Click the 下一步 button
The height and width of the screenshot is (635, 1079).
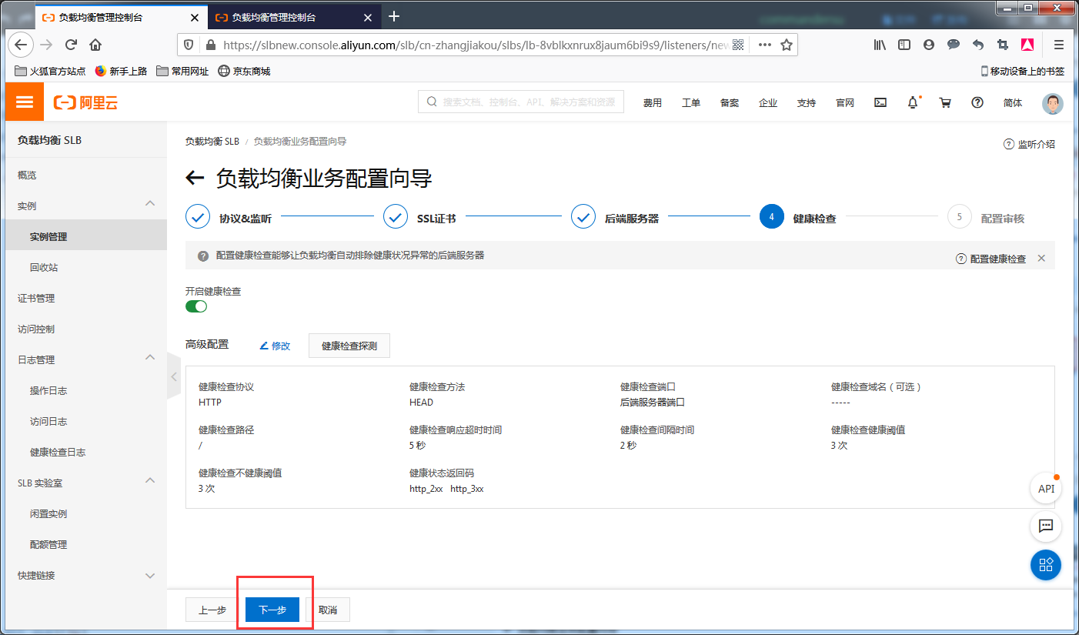(x=273, y=609)
